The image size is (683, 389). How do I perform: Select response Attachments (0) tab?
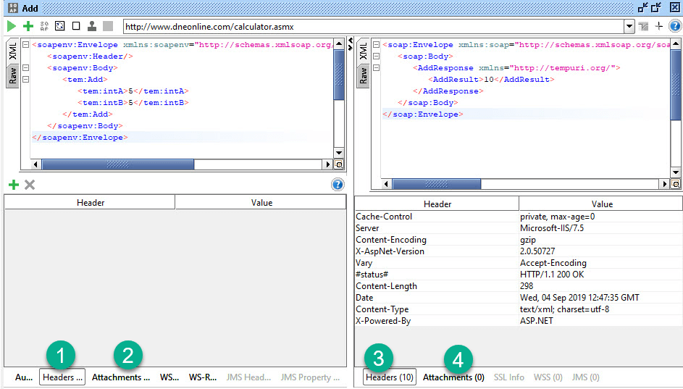tap(453, 377)
